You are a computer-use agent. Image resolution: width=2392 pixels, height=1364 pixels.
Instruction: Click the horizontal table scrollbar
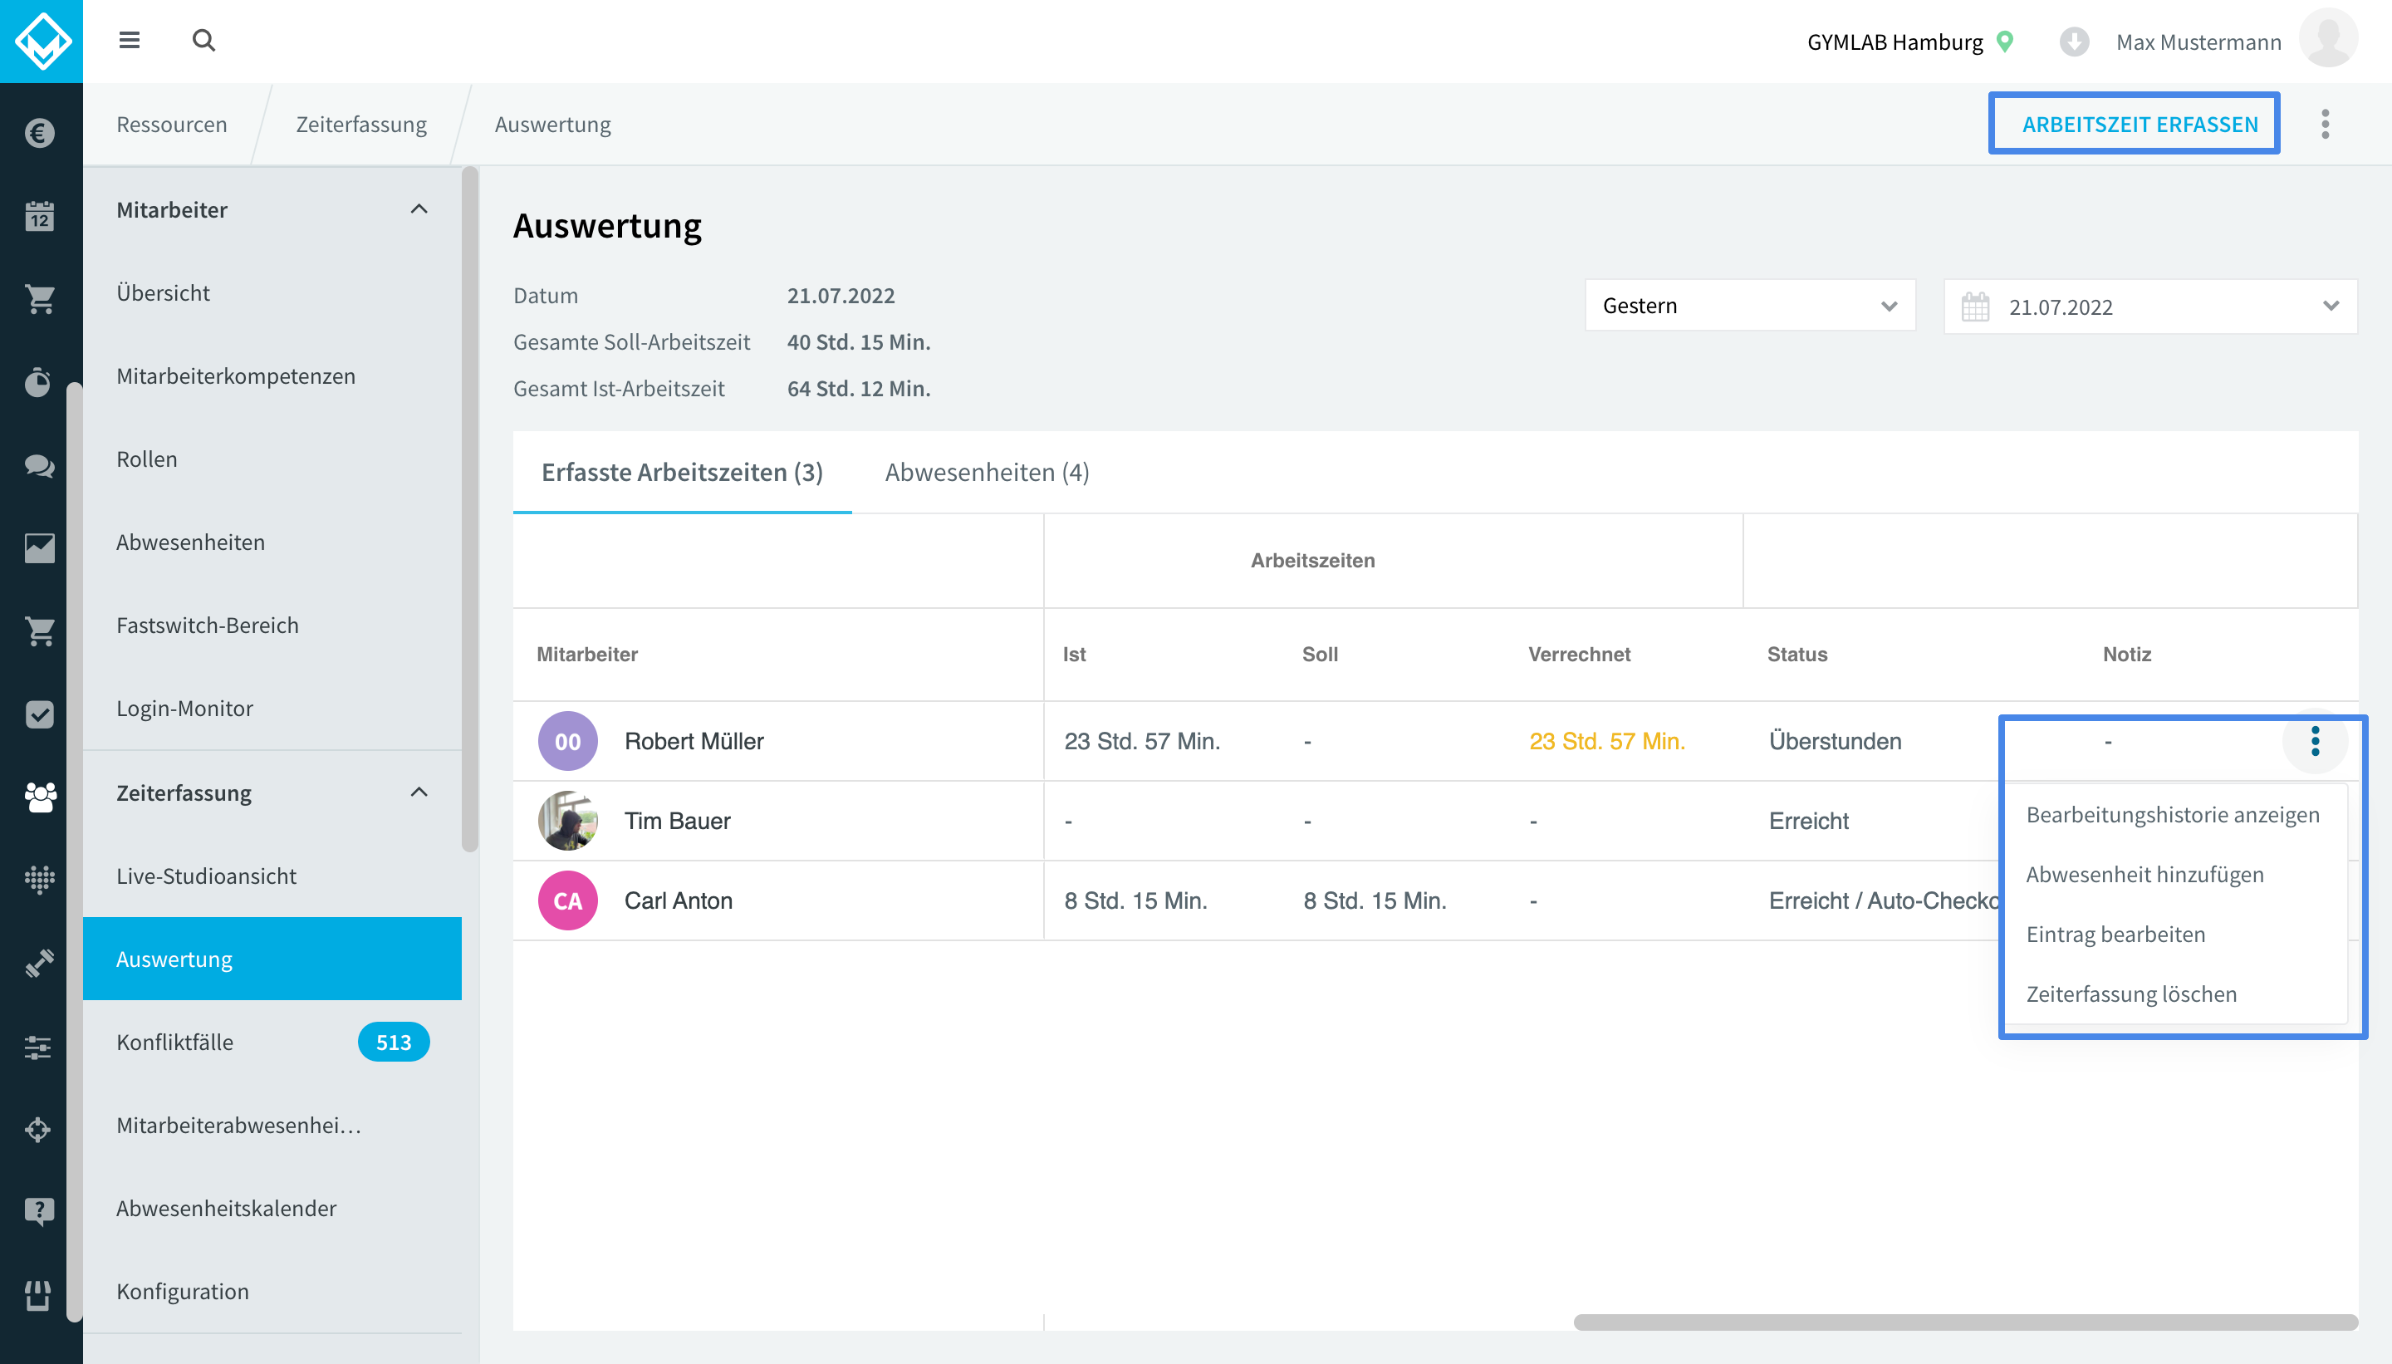coord(1965,1321)
